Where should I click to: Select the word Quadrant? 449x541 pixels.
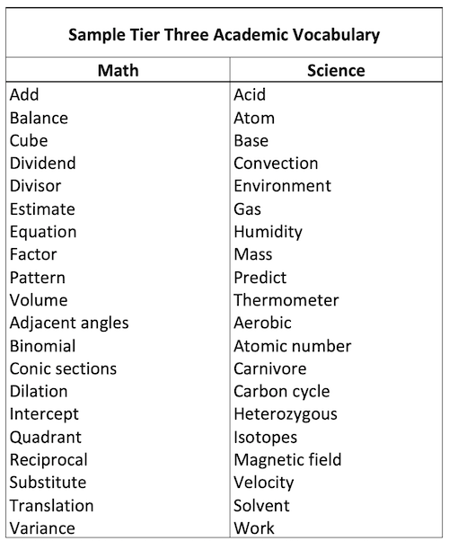(x=46, y=438)
